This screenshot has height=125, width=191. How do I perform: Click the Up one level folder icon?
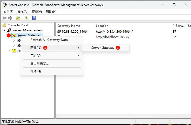(18, 18)
